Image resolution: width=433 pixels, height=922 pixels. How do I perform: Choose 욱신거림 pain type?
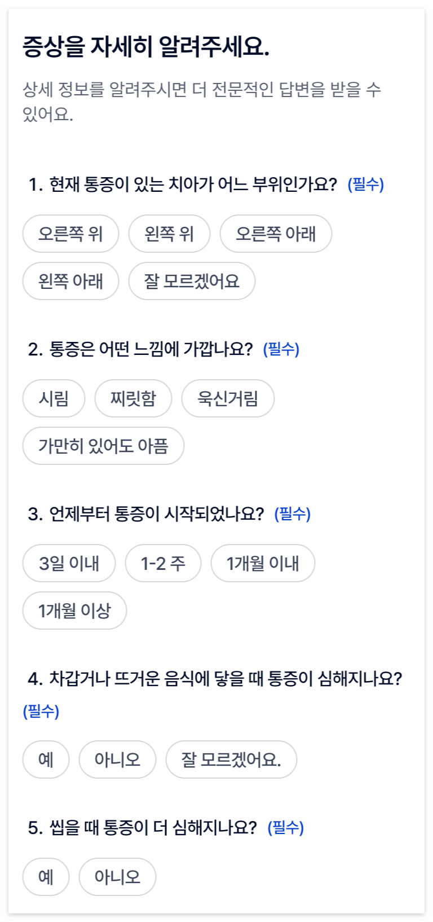228,398
